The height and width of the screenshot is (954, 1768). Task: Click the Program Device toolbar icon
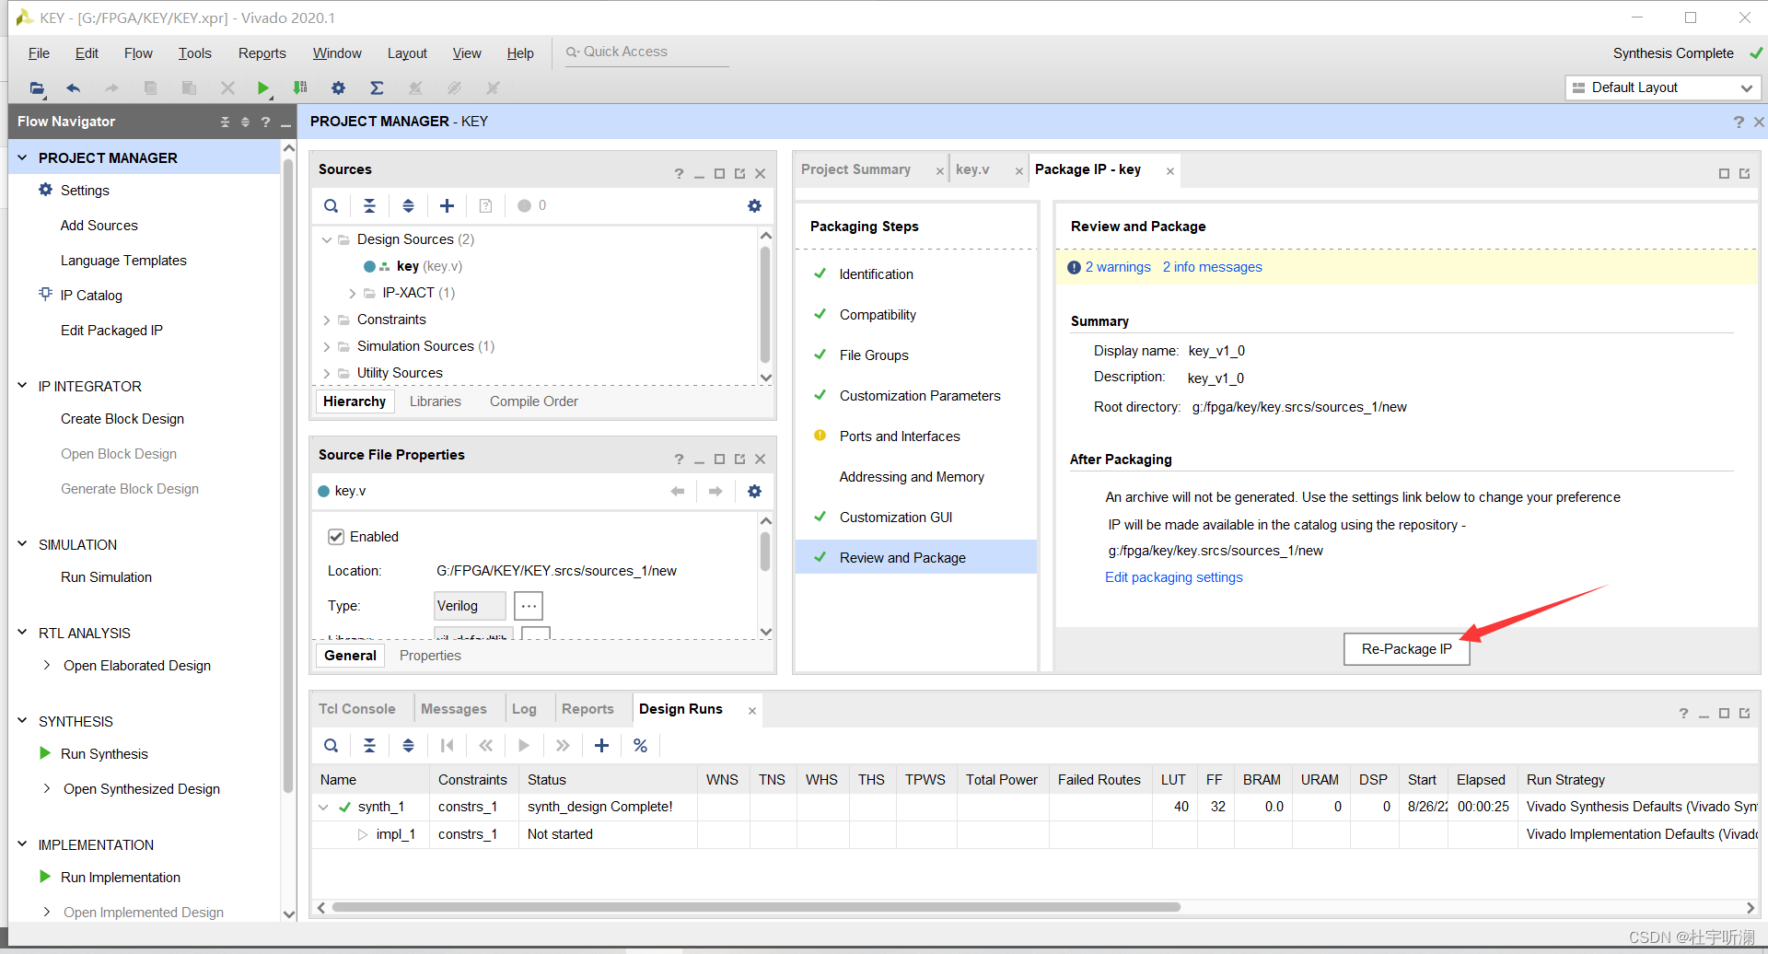pos(300,88)
